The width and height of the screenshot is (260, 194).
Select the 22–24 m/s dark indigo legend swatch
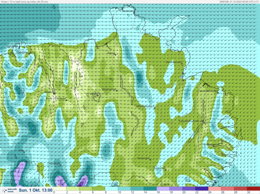click(202, 189)
